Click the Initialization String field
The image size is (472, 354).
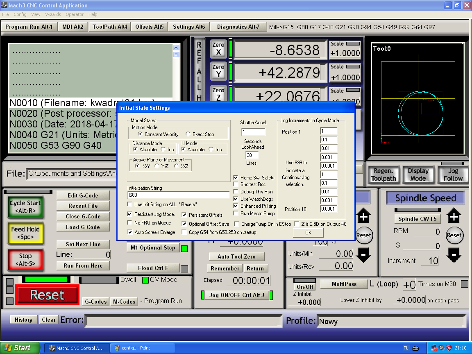(179, 195)
